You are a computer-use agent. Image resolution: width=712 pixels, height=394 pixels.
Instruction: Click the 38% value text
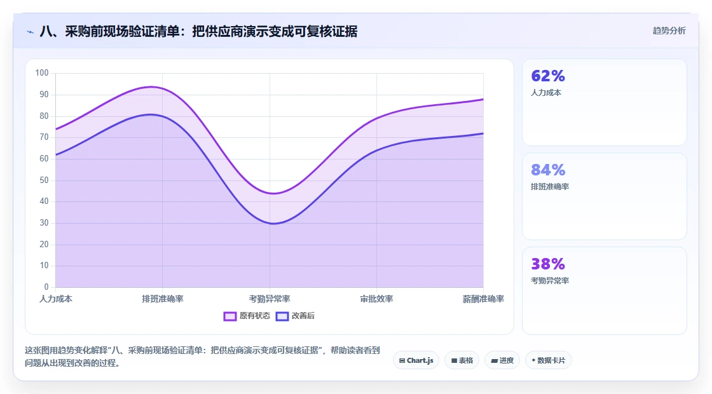coord(548,264)
